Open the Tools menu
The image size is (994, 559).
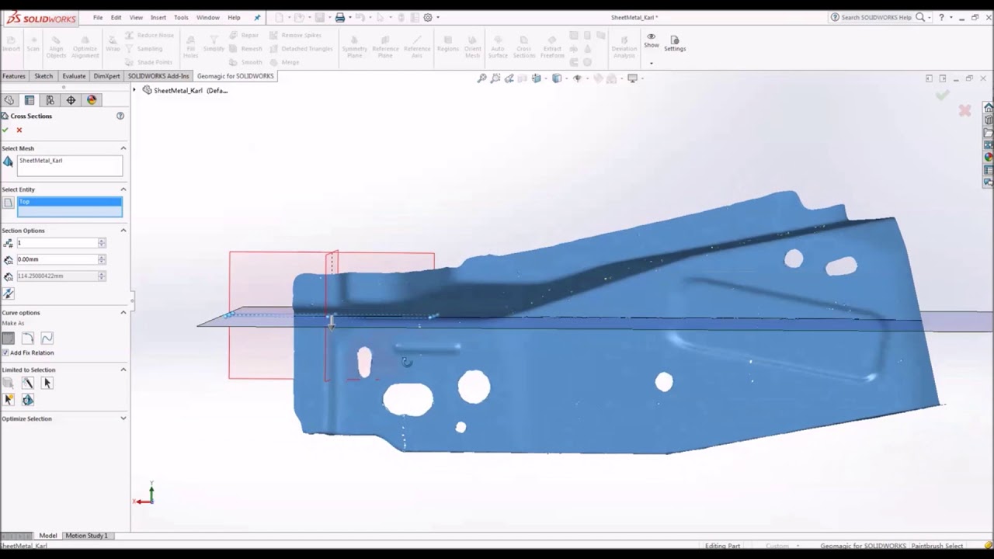point(181,17)
